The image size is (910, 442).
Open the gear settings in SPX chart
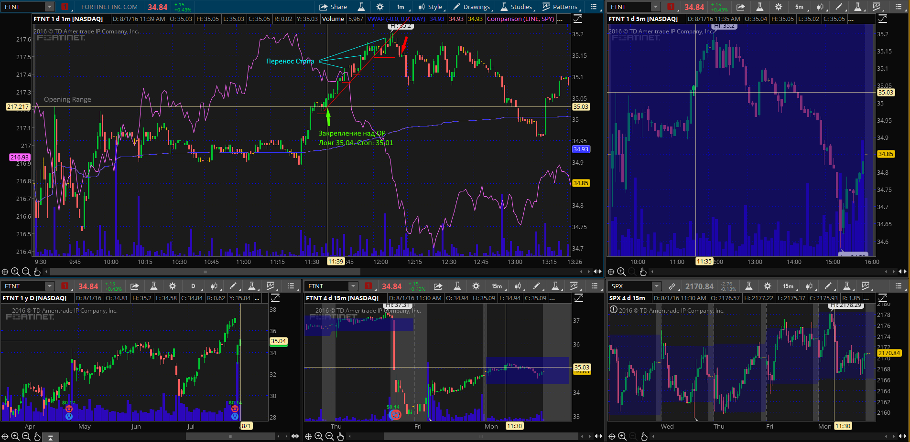pos(768,286)
